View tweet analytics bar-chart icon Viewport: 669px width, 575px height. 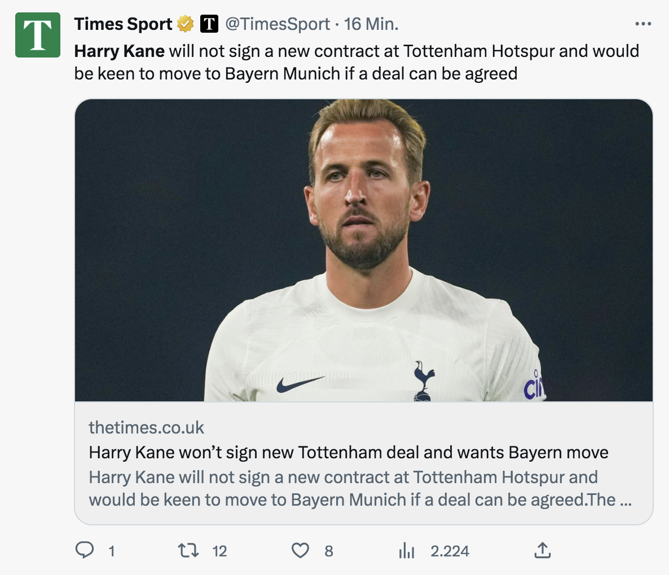tap(406, 551)
